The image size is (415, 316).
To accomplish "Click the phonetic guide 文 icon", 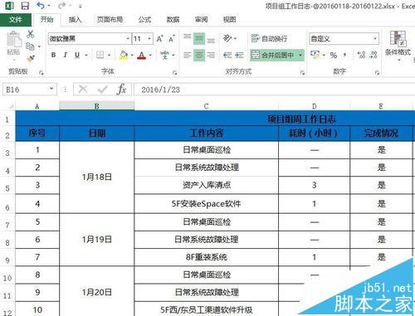I will (164, 55).
